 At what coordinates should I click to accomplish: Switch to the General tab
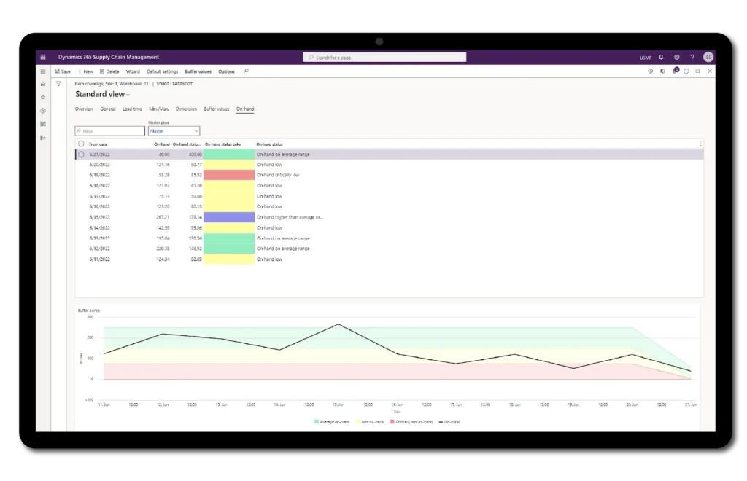click(108, 109)
